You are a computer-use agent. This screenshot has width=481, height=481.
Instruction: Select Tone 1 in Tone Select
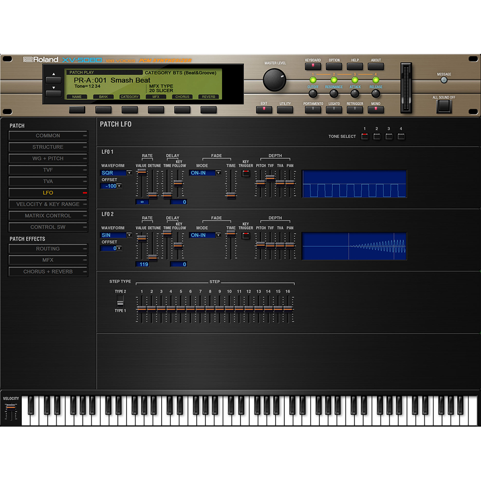[x=365, y=137]
